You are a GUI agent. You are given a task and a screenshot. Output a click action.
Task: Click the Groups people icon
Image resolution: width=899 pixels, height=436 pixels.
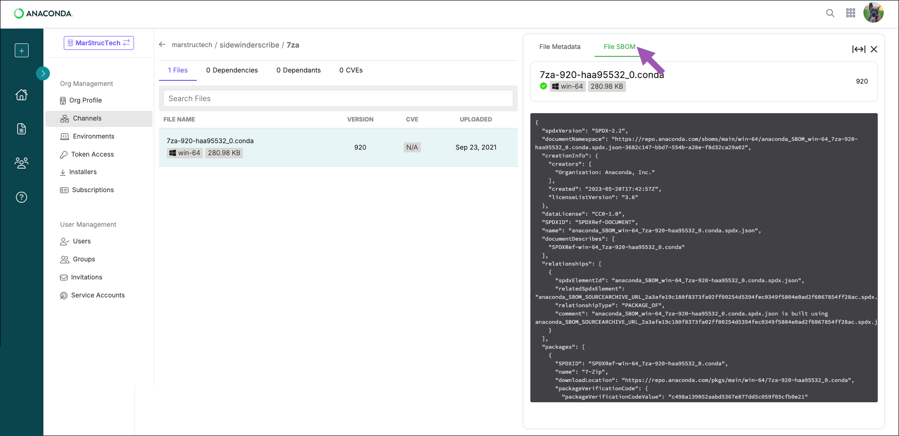coord(65,259)
